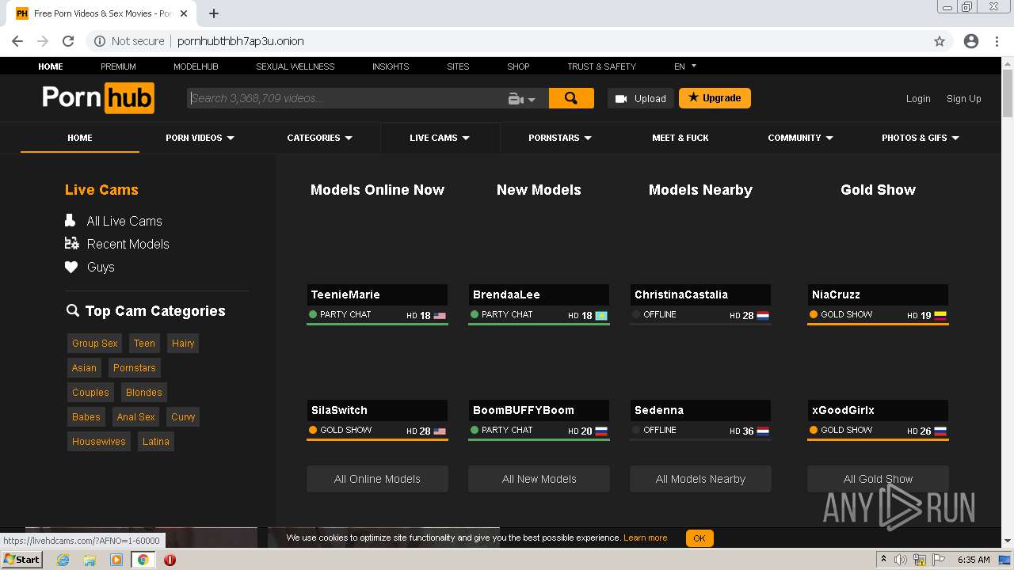The height and width of the screenshot is (570, 1014).
Task: Open File Explorer from the taskbar
Action: coord(90,560)
